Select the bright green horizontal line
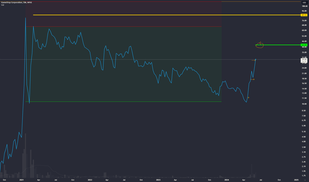 click(278, 45)
